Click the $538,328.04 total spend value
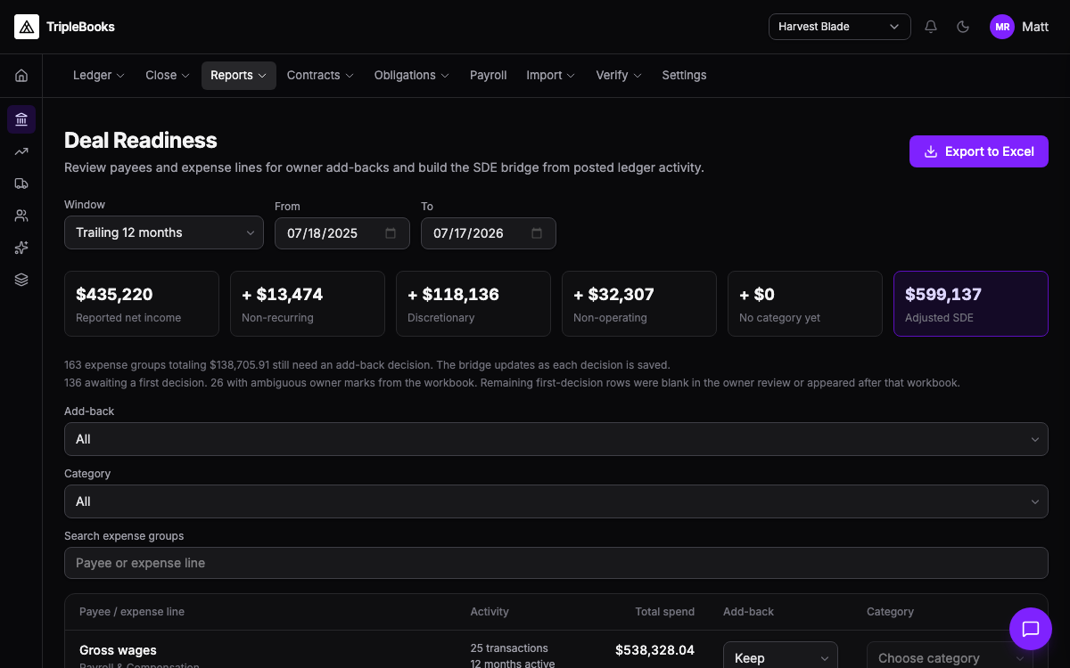Image resolution: width=1070 pixels, height=668 pixels. coord(654,650)
